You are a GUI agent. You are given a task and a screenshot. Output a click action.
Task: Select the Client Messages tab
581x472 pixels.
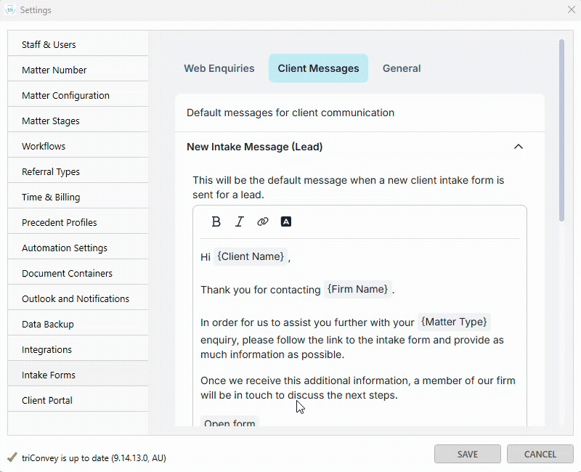point(318,68)
